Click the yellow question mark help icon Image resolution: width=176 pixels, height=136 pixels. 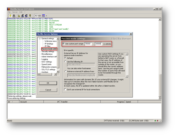coord(30,16)
